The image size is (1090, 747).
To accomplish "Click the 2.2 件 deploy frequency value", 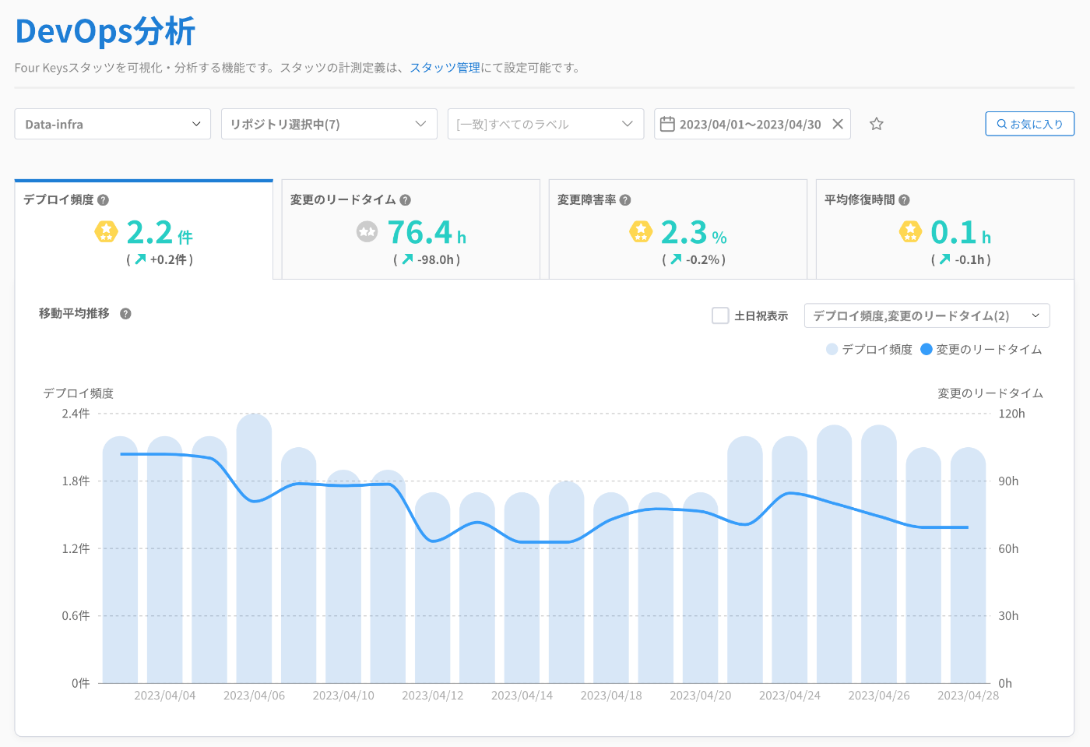I will tap(159, 232).
